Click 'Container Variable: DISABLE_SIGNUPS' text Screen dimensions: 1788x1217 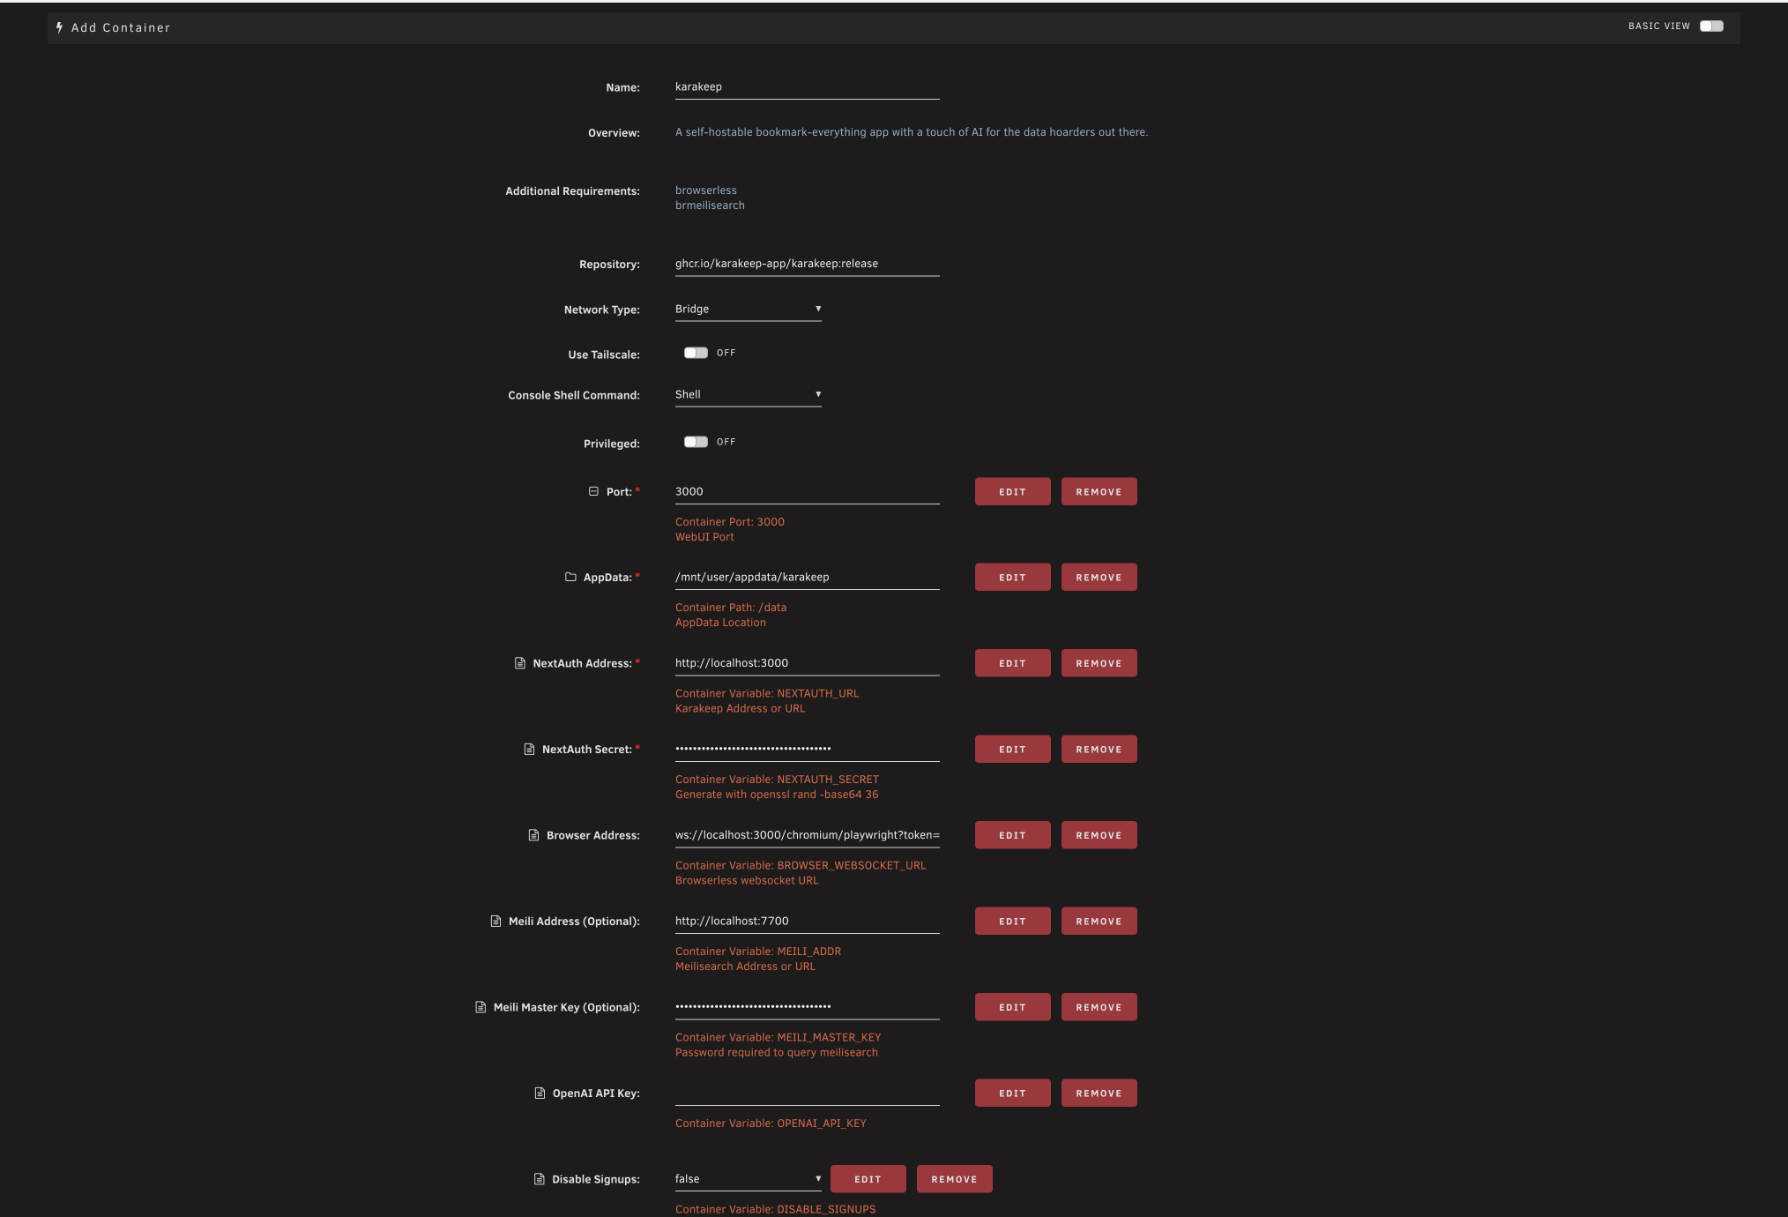[x=776, y=1209]
